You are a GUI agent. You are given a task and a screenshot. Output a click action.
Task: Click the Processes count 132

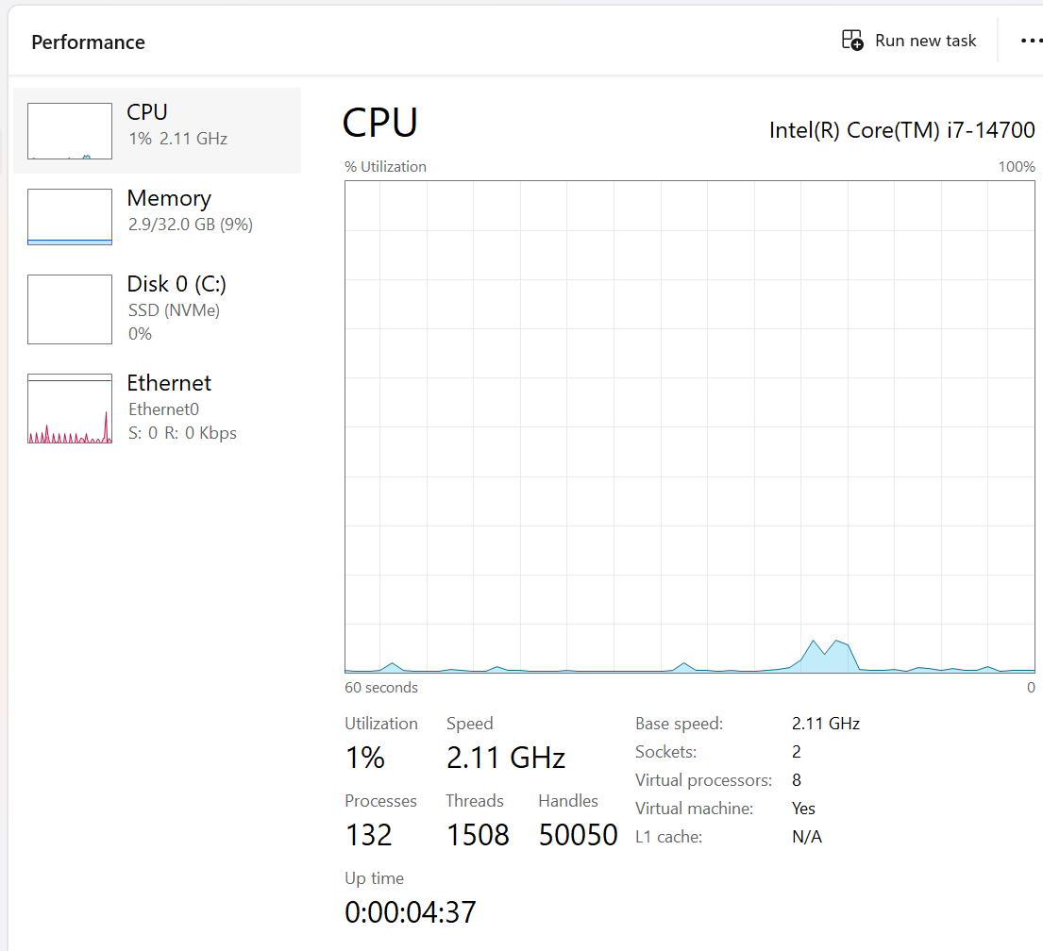(368, 835)
